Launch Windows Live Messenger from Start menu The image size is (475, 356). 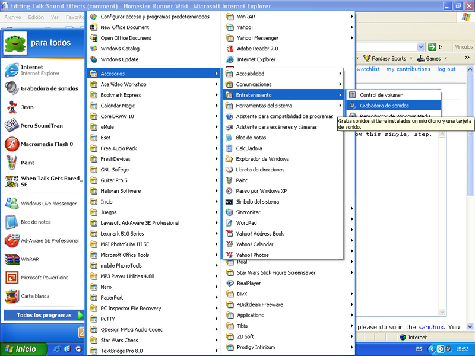pos(42,204)
